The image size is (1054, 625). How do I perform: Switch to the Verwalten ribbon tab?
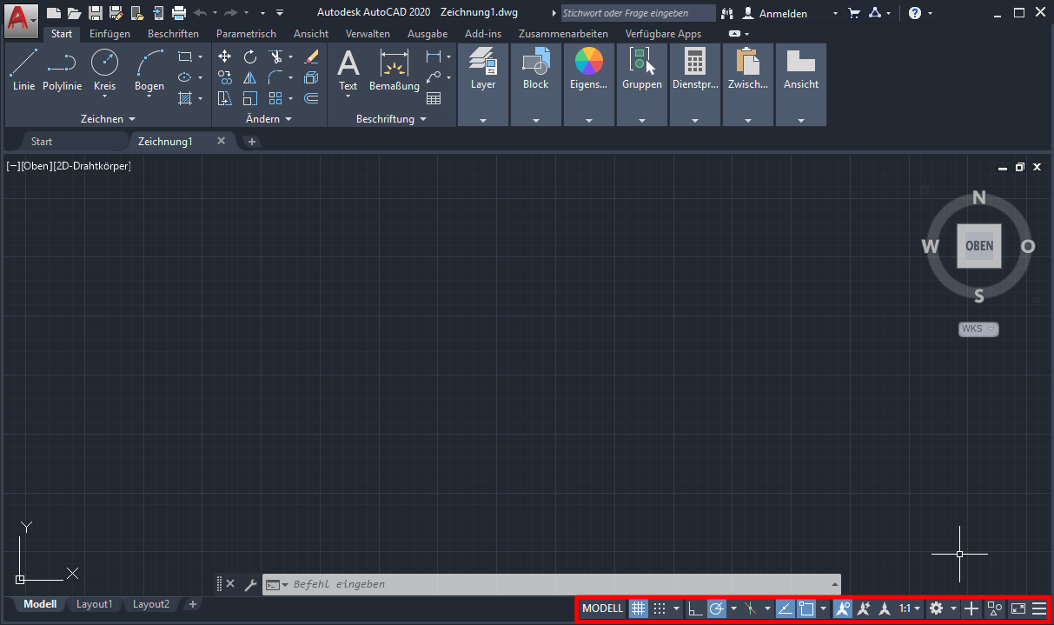[368, 34]
